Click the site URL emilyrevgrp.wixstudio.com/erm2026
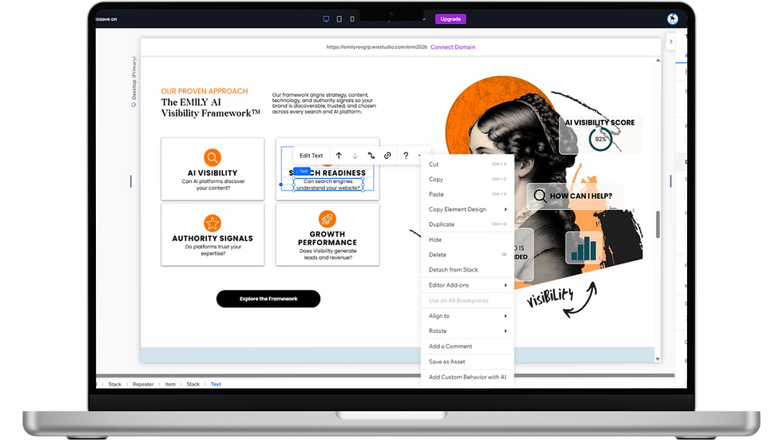The height and width of the screenshot is (440, 783). (x=376, y=47)
